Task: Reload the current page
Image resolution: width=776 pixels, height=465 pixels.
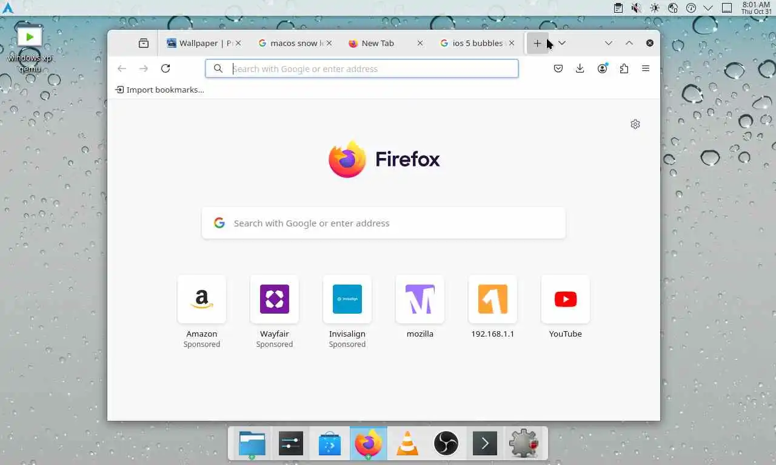Action: (166, 68)
